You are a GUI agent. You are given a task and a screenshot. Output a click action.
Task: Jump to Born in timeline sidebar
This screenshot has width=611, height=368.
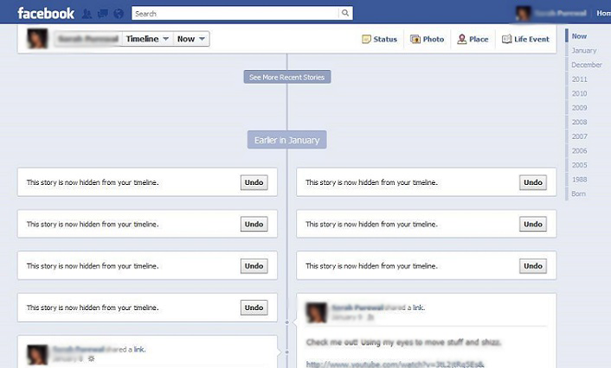(579, 194)
